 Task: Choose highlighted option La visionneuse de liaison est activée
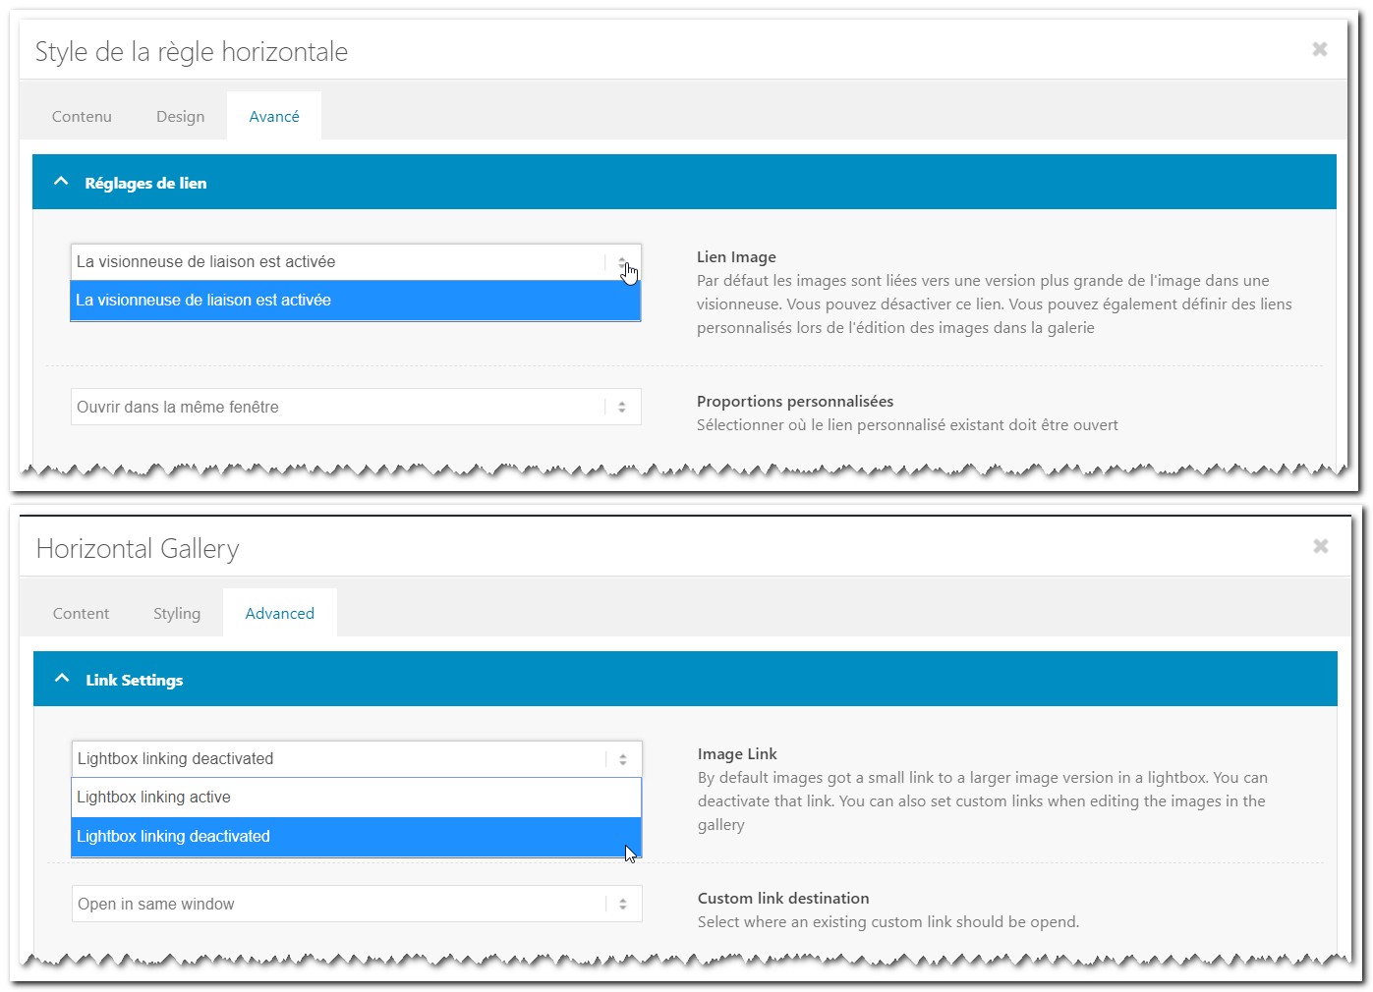pos(356,301)
